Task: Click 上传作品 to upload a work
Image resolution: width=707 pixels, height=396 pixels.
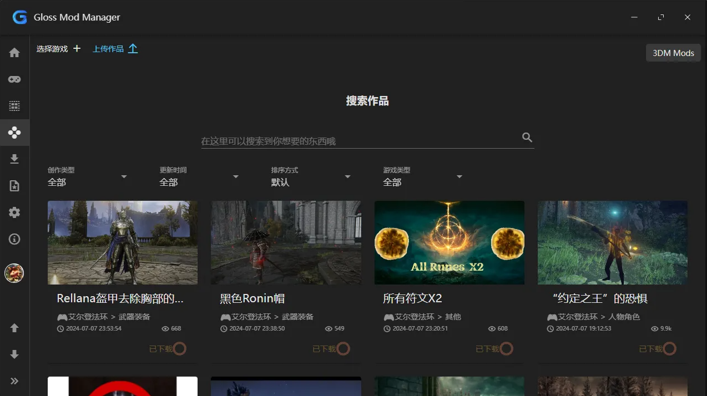Action: tap(108, 48)
